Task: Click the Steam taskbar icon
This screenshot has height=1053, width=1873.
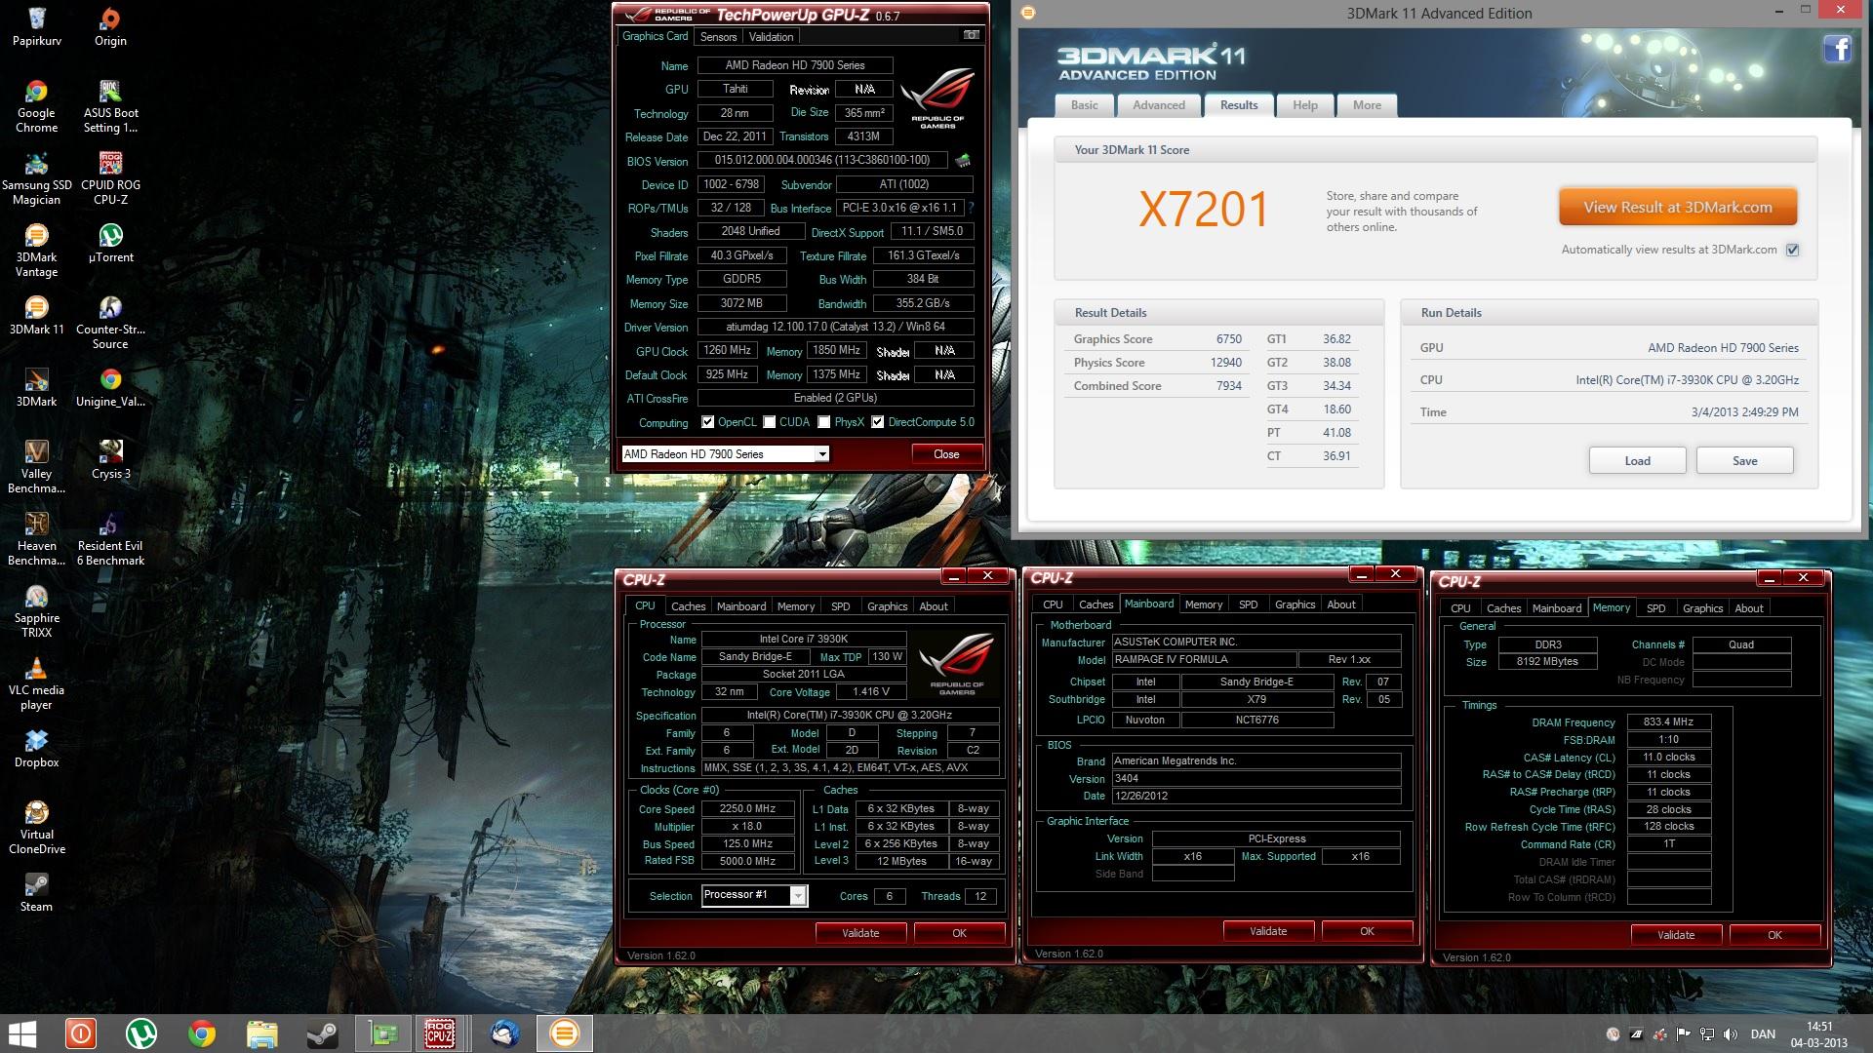Action: pyautogui.click(x=323, y=1033)
